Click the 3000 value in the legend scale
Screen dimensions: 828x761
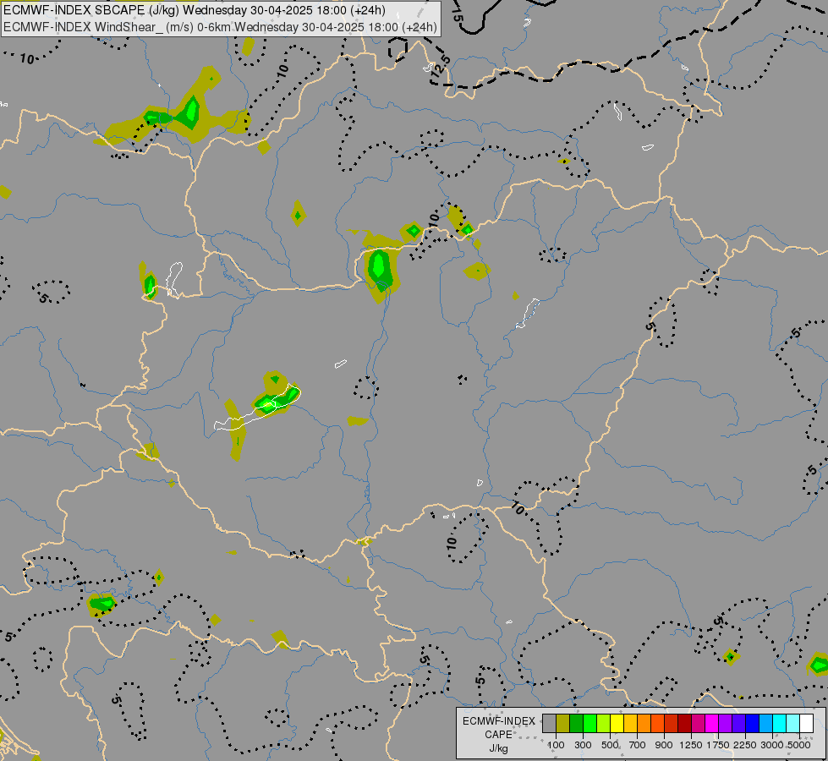coord(772,745)
